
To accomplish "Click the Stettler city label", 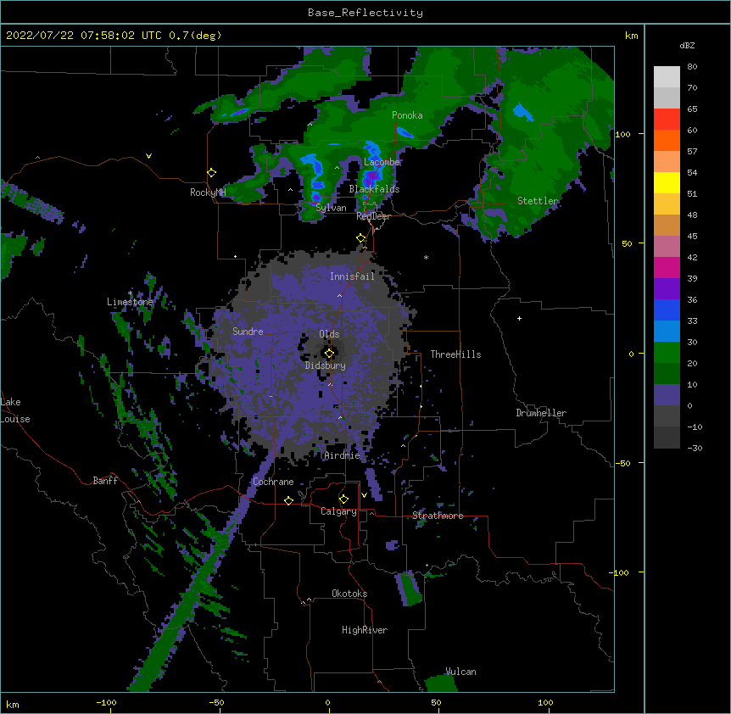I will (x=538, y=201).
